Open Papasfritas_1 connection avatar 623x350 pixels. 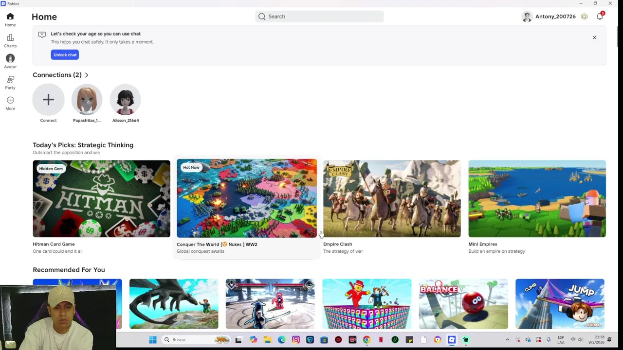[x=87, y=100]
